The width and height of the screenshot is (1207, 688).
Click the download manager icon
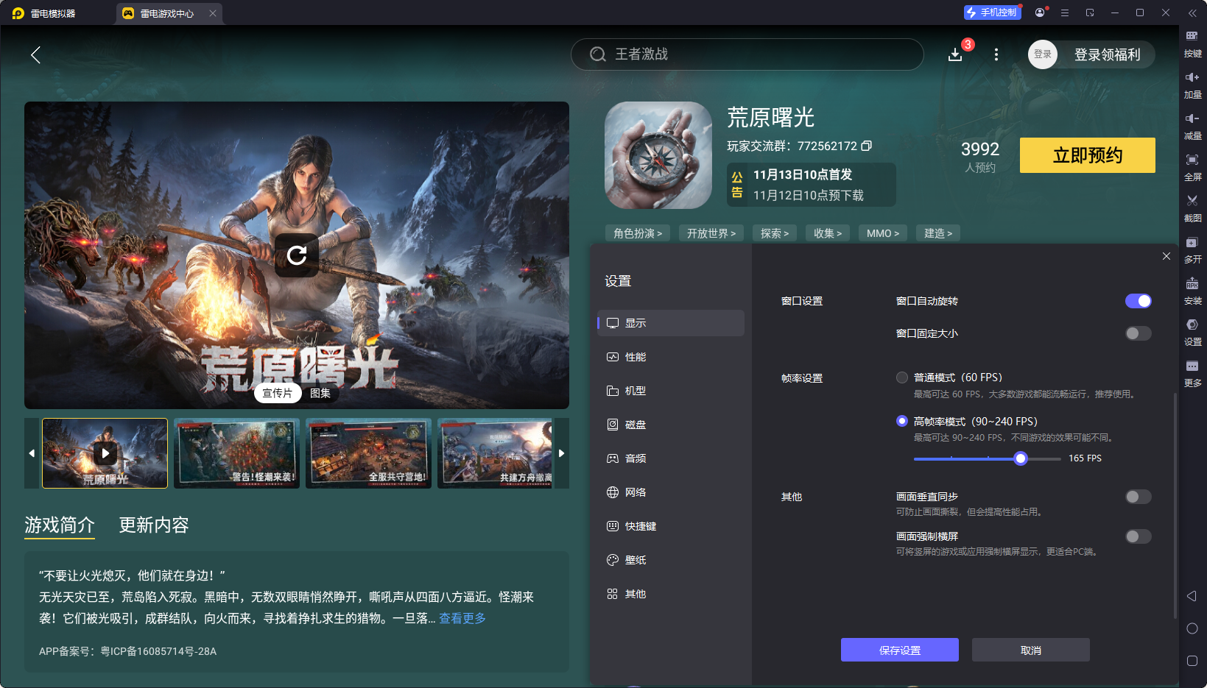tap(955, 54)
